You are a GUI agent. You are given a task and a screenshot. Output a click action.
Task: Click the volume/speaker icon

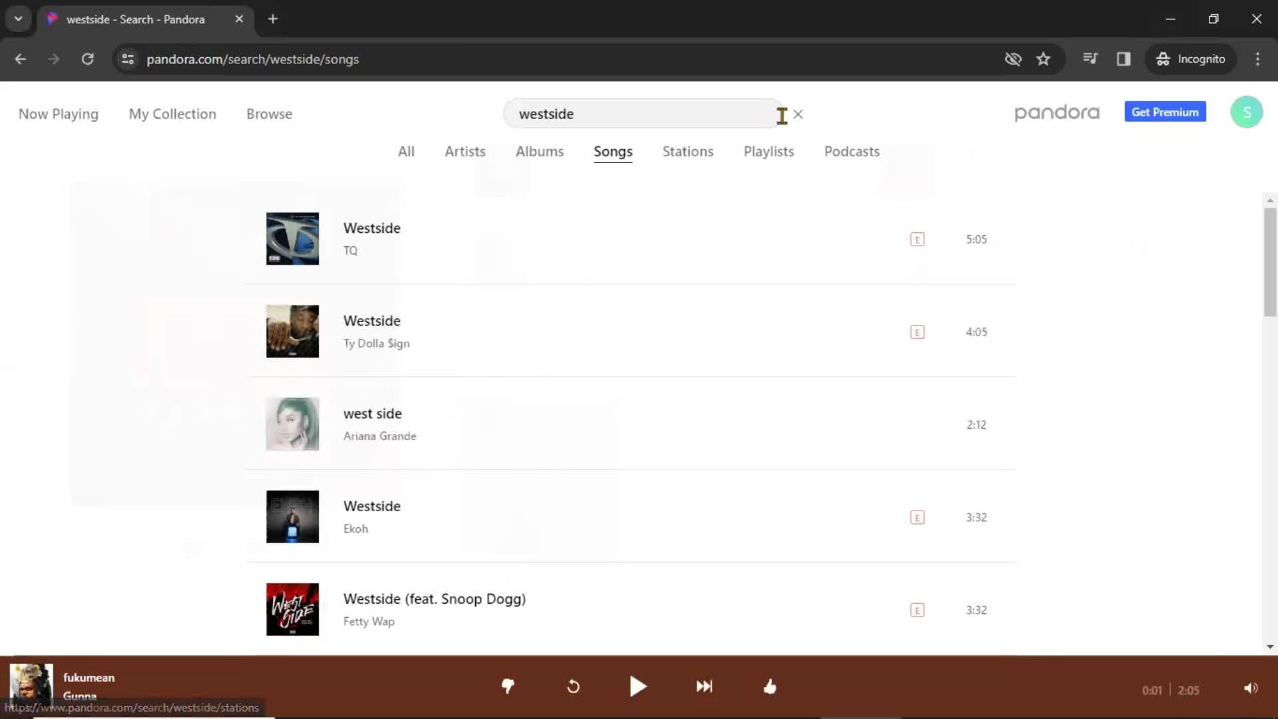pyautogui.click(x=1251, y=688)
